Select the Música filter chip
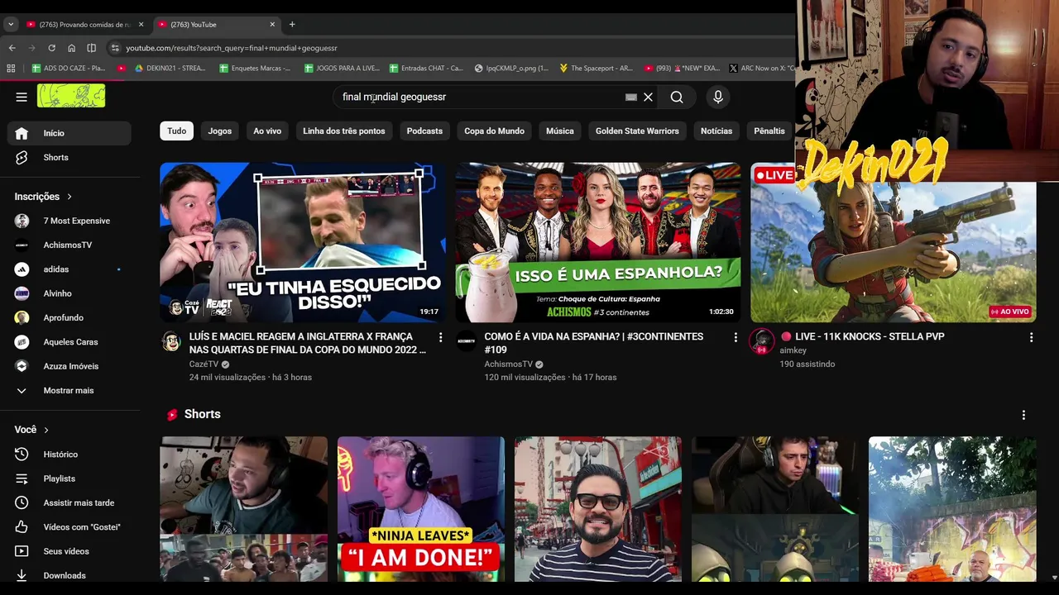 point(560,131)
